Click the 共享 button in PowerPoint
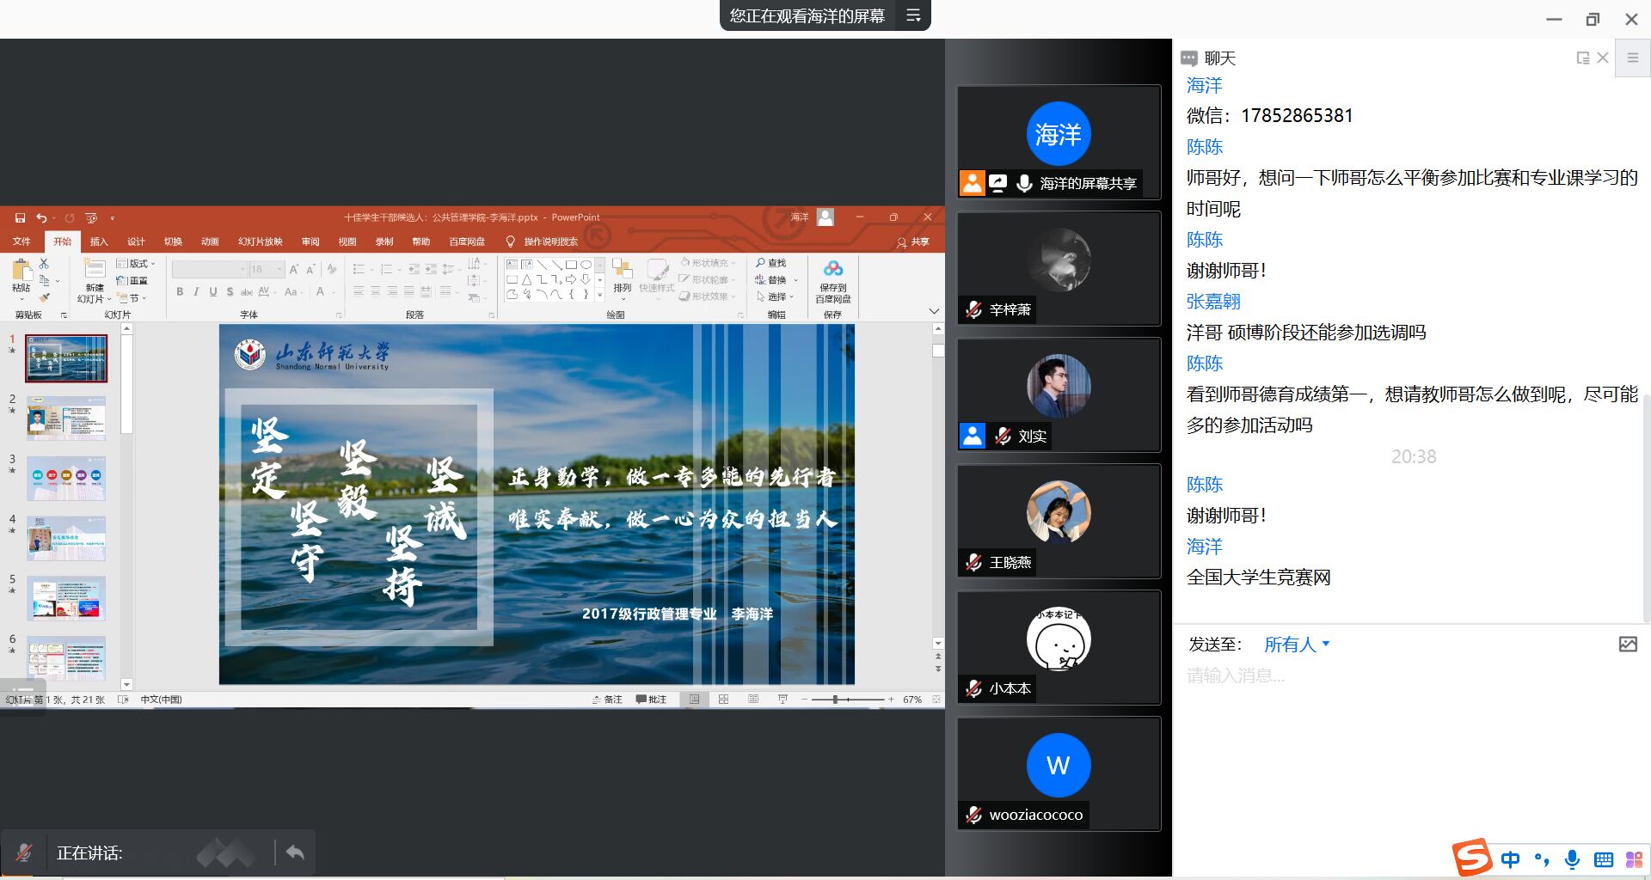The image size is (1651, 880). 913,241
